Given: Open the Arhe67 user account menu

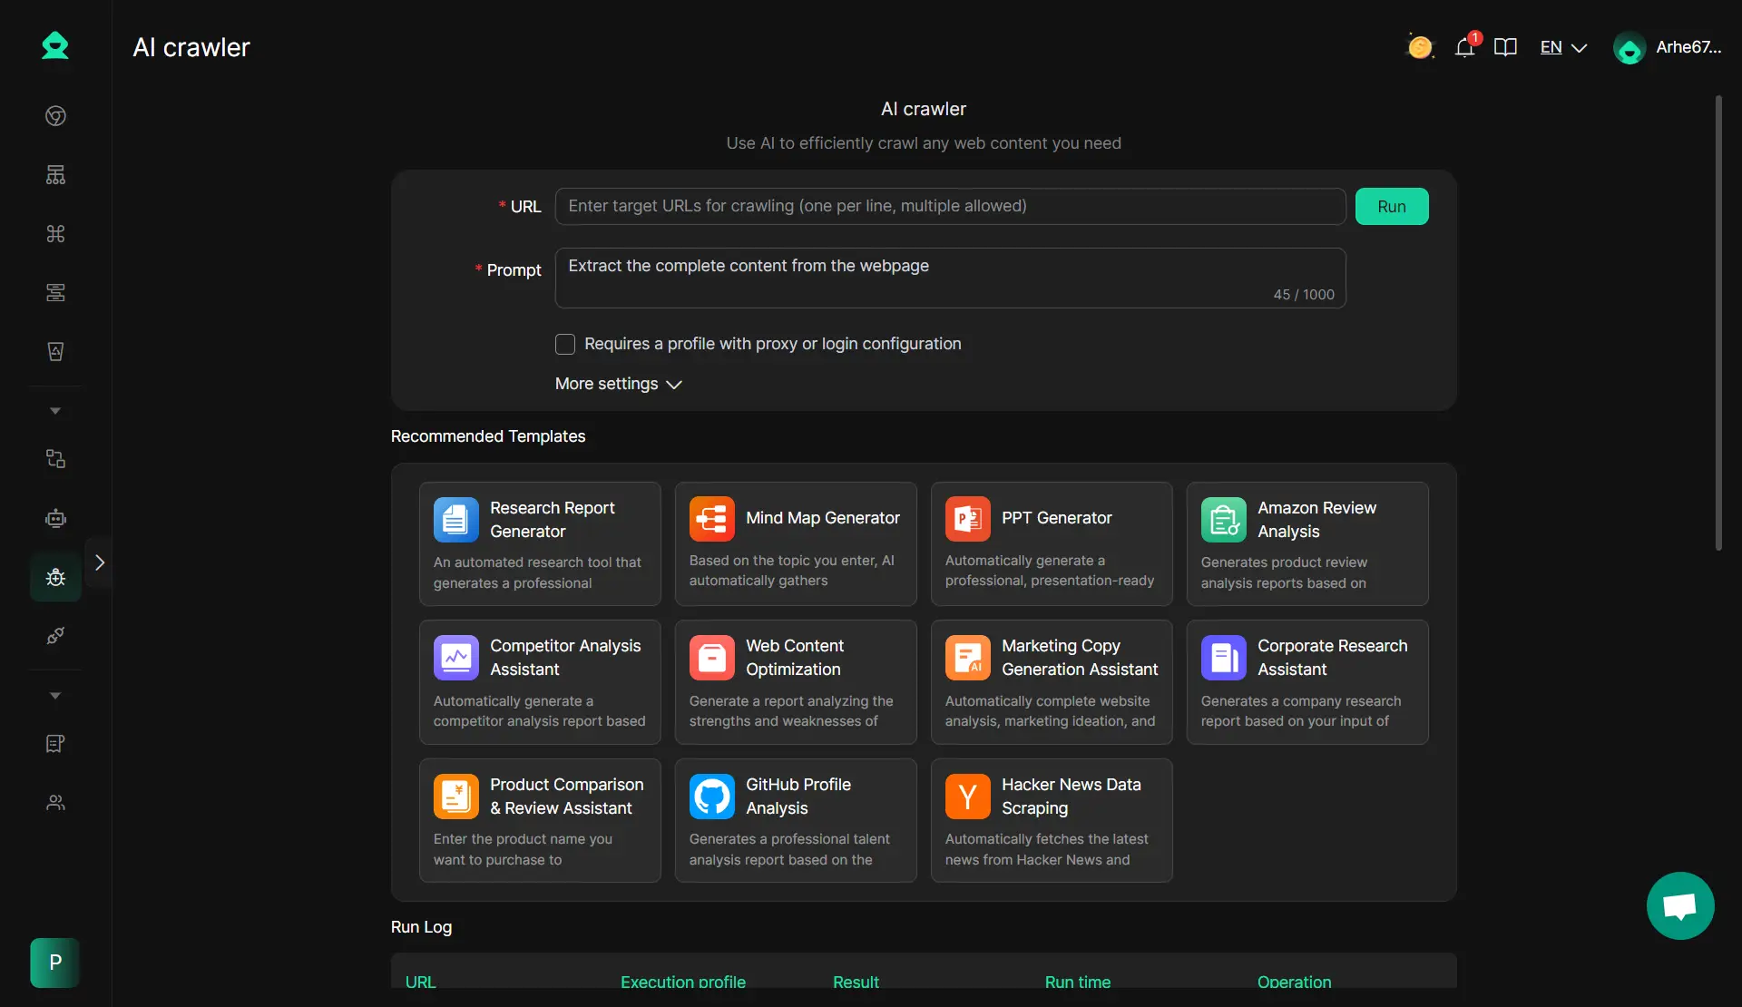Looking at the screenshot, I should tap(1667, 47).
